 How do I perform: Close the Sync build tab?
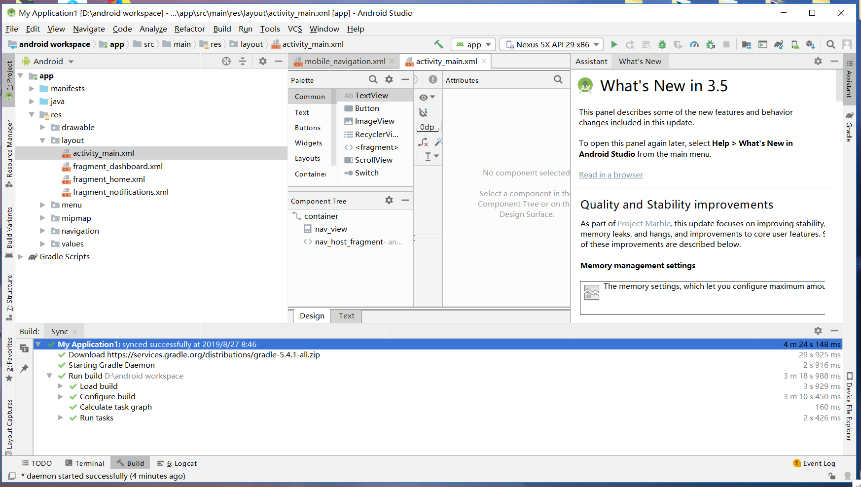tap(75, 332)
